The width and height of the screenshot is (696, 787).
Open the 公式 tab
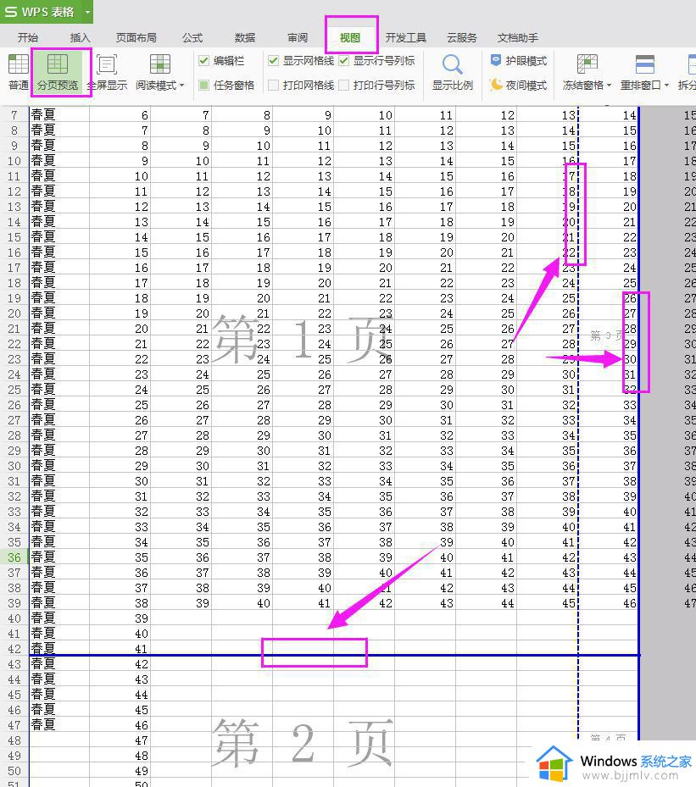(192, 37)
